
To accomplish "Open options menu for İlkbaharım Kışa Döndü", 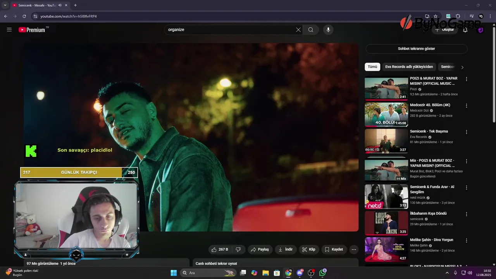I will pyautogui.click(x=467, y=214).
